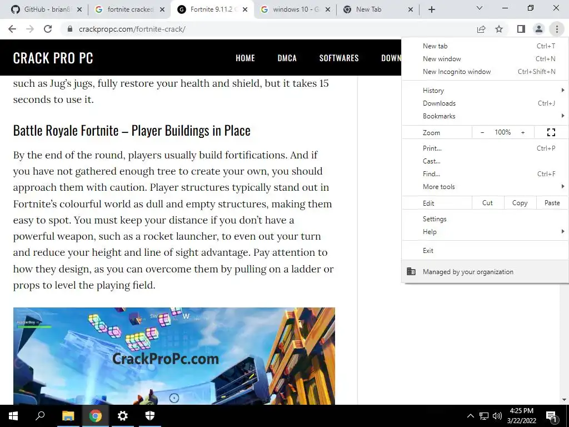Choose Cast... in the menu
The image size is (569, 427).
coord(485,161)
